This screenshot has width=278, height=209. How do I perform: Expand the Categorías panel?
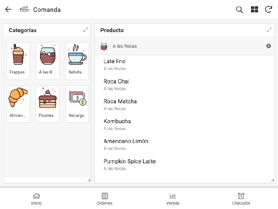(x=85, y=30)
